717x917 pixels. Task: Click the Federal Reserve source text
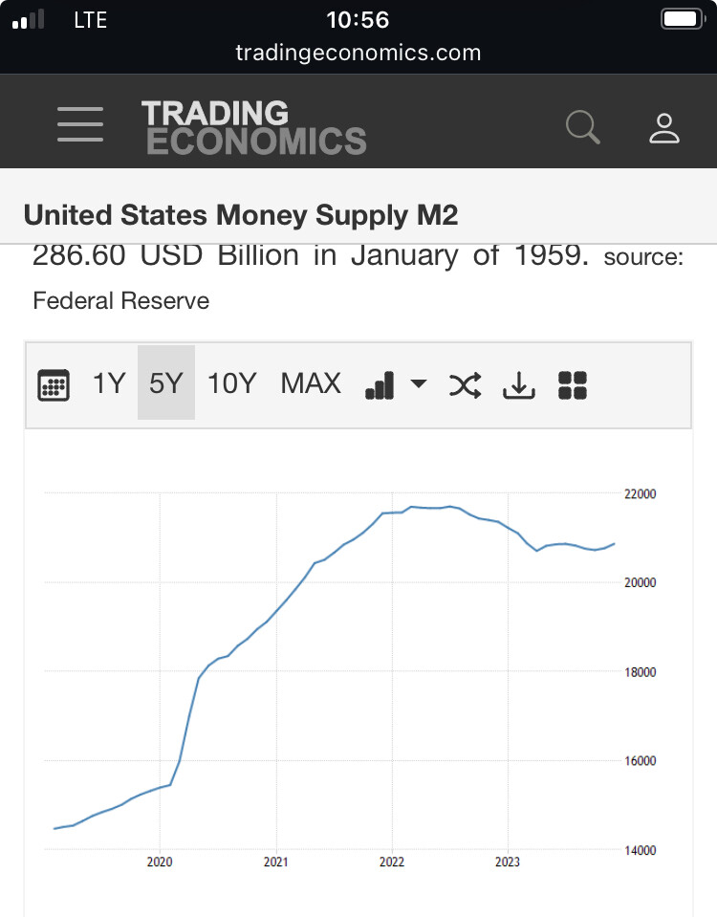point(121,300)
